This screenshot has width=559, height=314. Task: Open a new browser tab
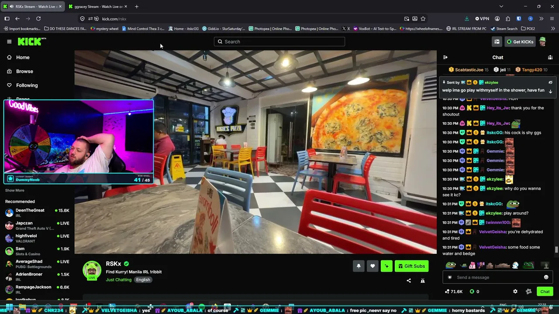pyautogui.click(x=137, y=7)
